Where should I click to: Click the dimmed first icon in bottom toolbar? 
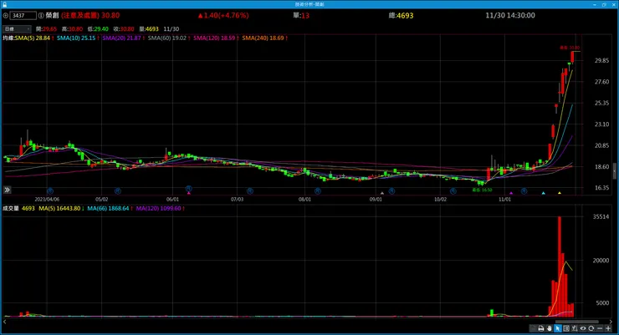(x=533, y=328)
